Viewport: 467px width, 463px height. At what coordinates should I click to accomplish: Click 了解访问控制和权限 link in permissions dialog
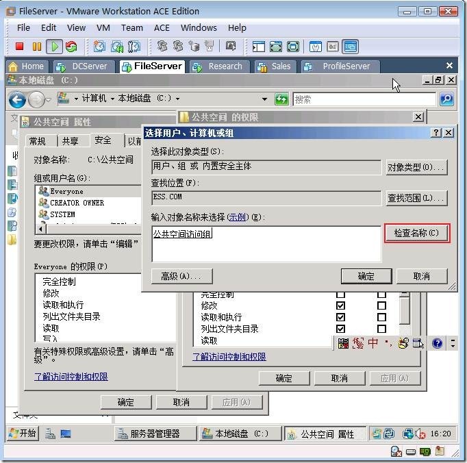coord(229,357)
